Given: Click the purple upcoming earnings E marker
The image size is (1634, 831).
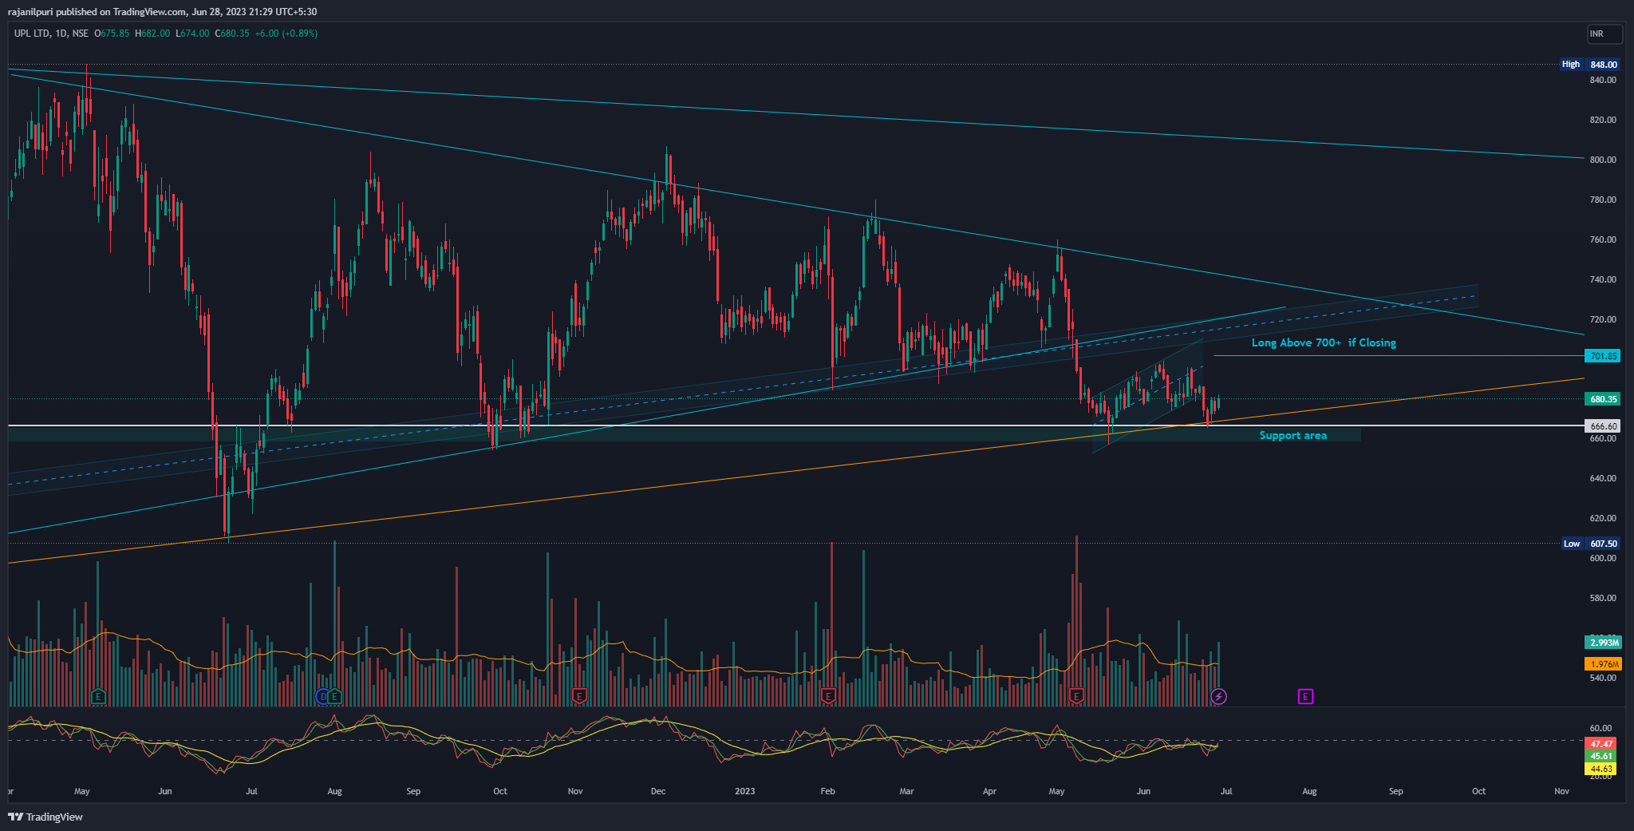Looking at the screenshot, I should [x=1305, y=696].
